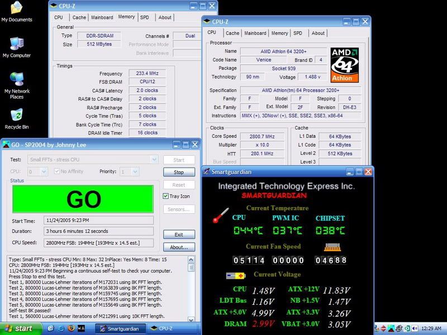Click the SP2004 title bar icon
Viewport: 447px width, 335px height.
(x=6, y=145)
